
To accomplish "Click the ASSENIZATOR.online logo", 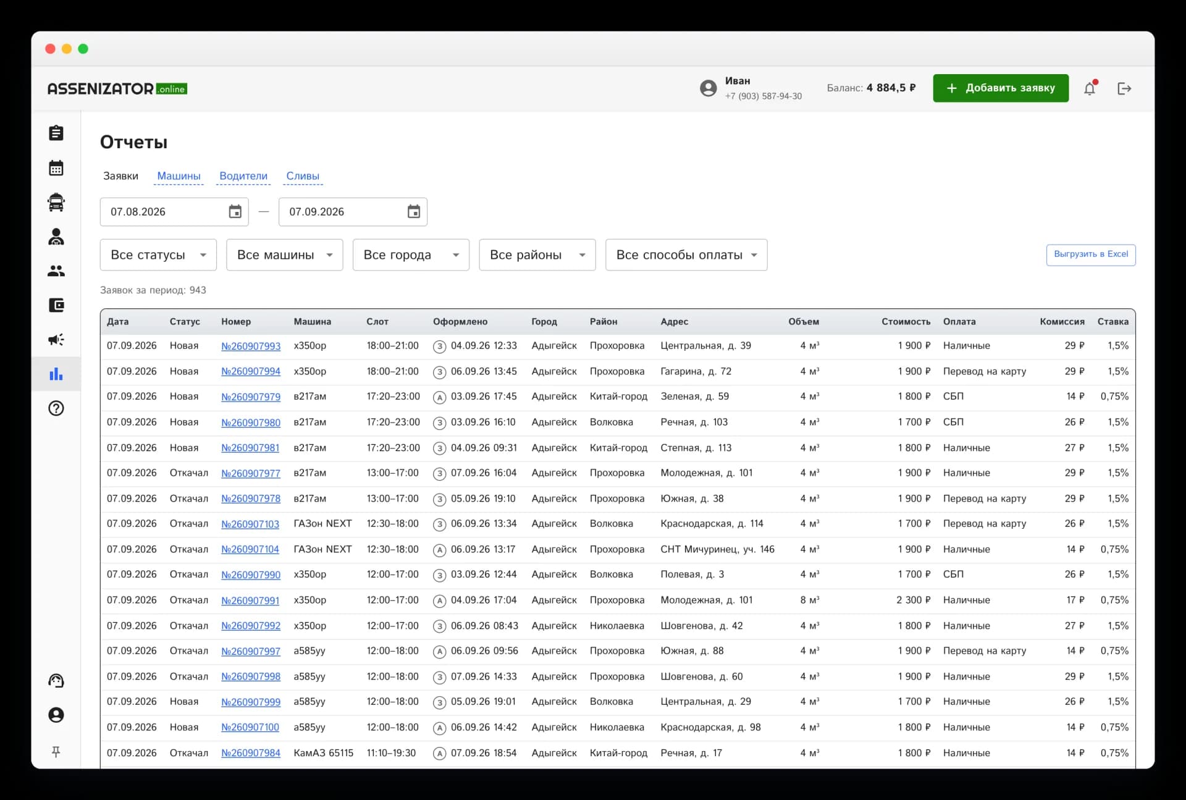I will [x=117, y=89].
